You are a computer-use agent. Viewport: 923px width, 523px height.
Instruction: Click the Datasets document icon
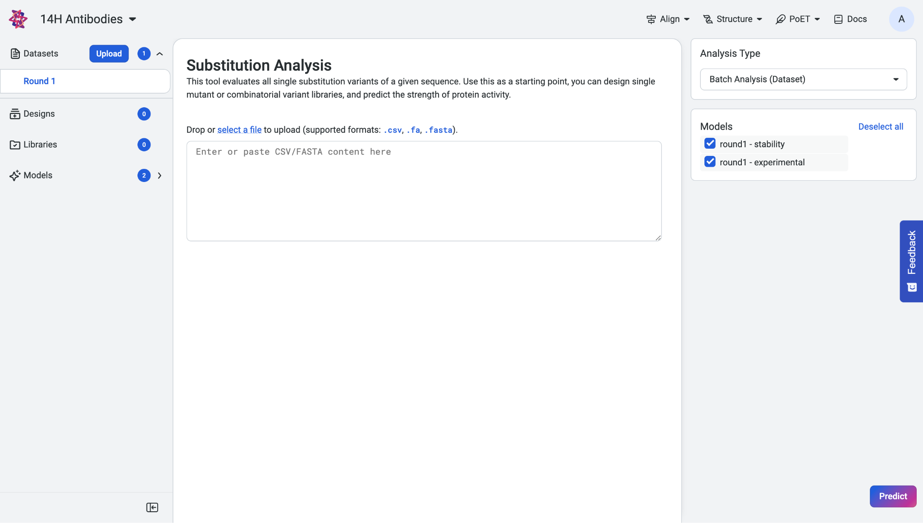pos(15,54)
